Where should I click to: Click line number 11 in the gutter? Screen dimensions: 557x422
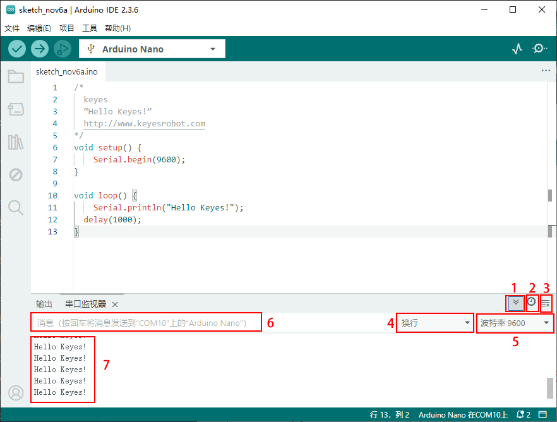tap(52, 207)
